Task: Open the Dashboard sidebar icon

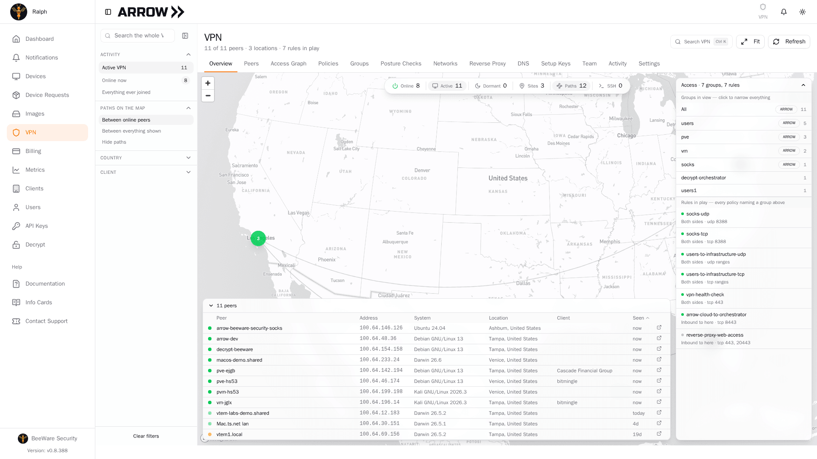Action: coord(16,39)
